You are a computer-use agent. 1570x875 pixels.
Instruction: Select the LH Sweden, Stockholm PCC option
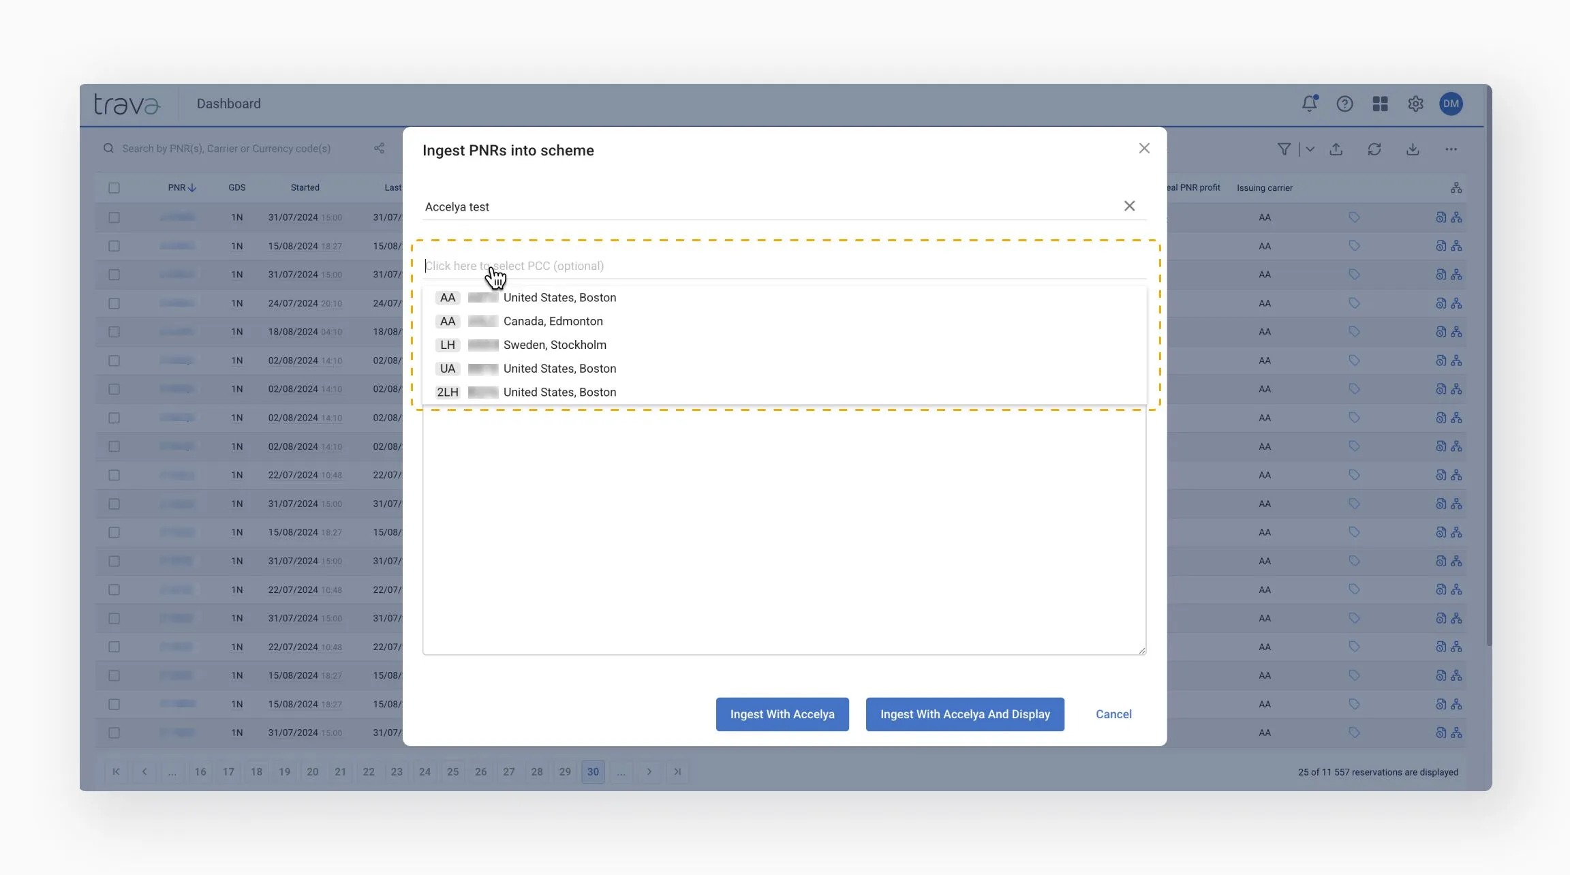click(554, 345)
